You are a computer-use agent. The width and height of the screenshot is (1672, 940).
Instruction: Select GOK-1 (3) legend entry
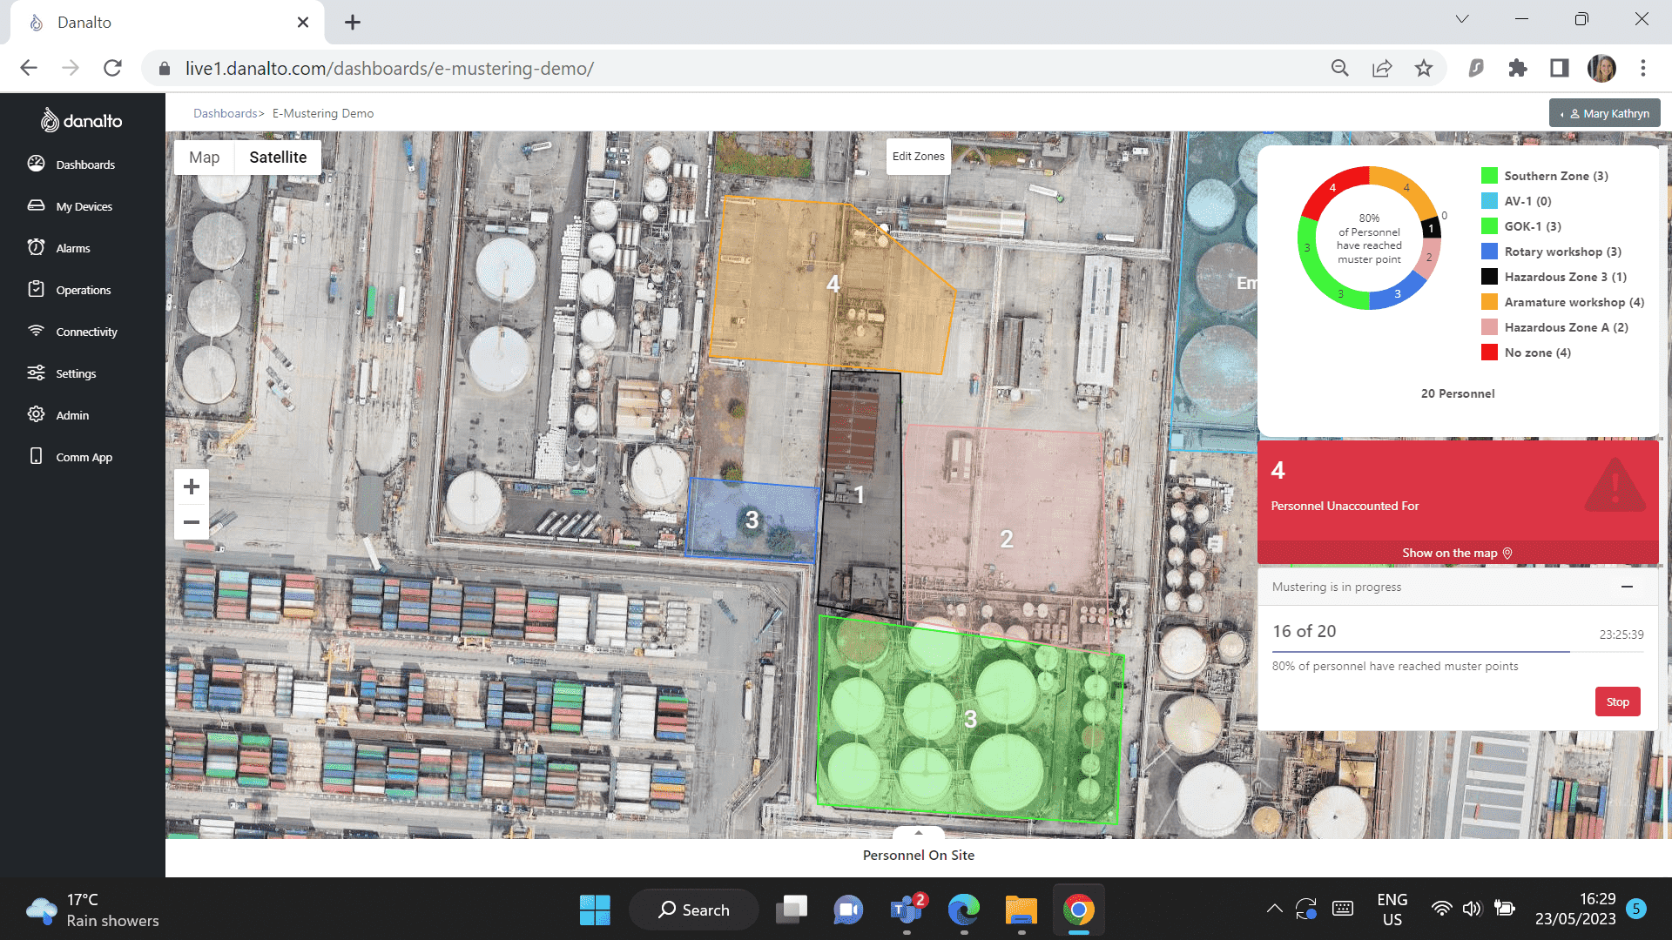tap(1521, 226)
